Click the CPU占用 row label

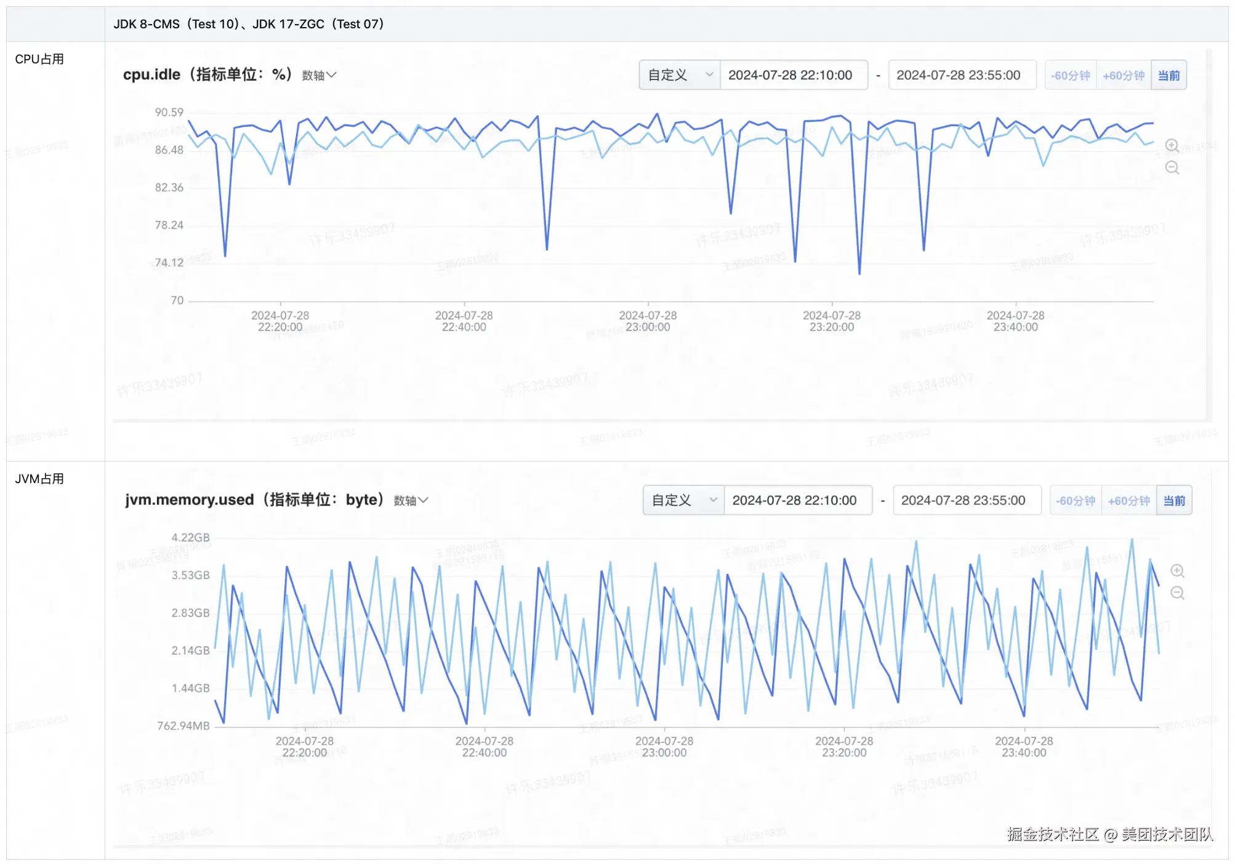[39, 59]
